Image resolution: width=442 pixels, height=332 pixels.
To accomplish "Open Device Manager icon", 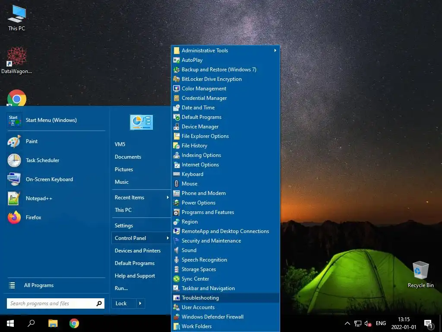I will (x=177, y=127).
